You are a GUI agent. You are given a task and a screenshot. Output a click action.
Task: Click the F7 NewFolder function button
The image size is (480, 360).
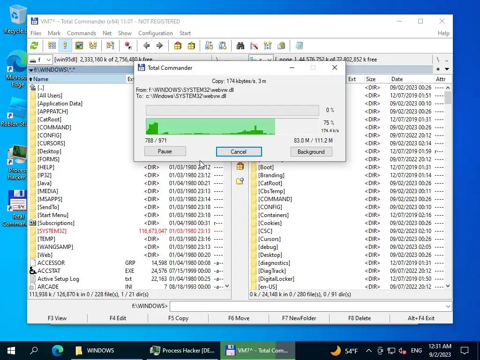[x=299, y=318]
